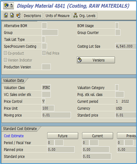
Task: Click the Price Control label
Action: 13,101
